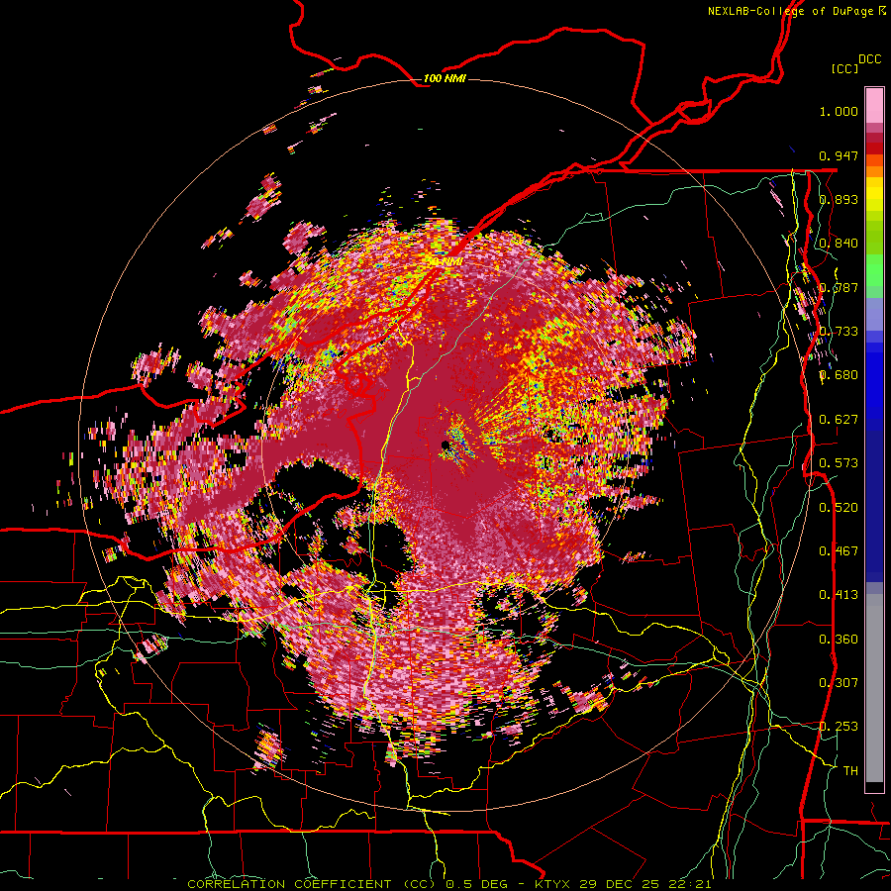The height and width of the screenshot is (891, 891).
Task: Select the 0.787 legend value
Action: coord(839,287)
